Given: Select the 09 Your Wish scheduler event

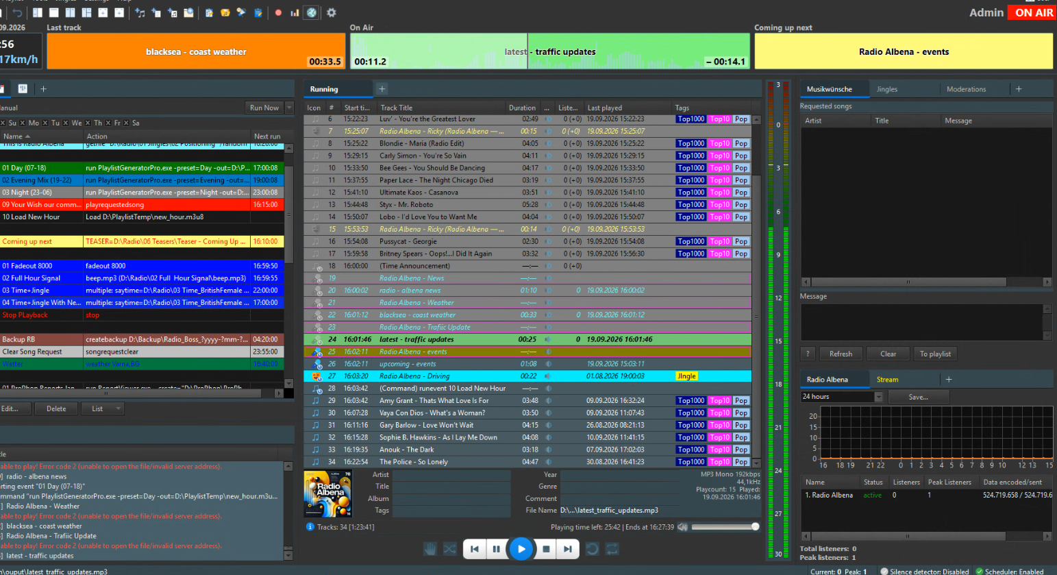Looking at the screenshot, I should pyautogui.click(x=142, y=204).
